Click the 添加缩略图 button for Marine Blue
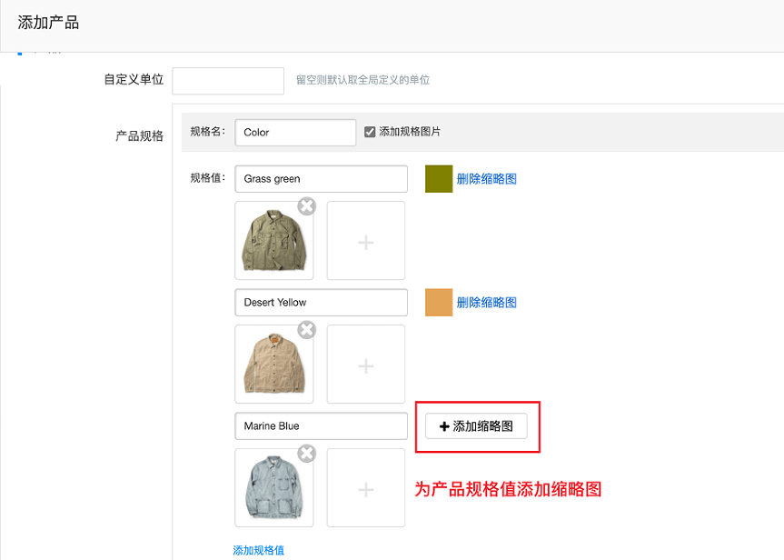This screenshot has height=560, width=784. tap(476, 425)
